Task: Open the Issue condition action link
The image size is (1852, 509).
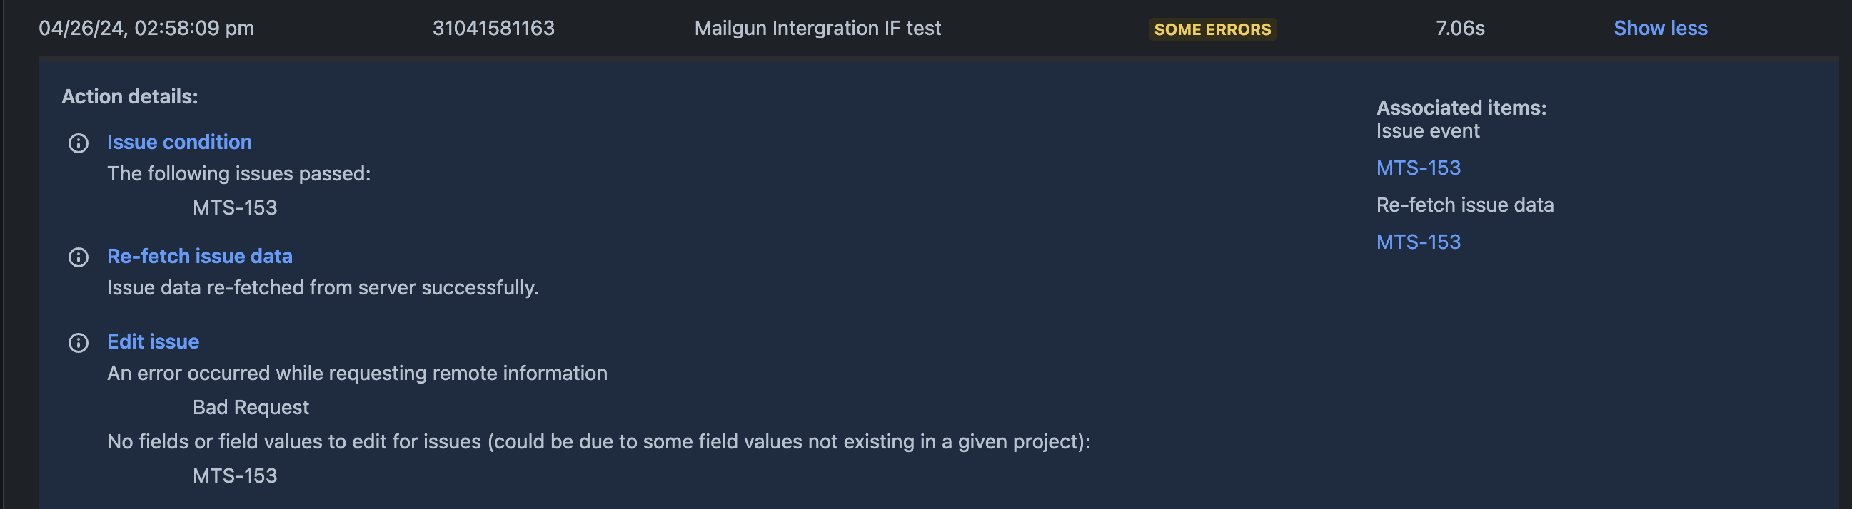Action: tap(180, 142)
